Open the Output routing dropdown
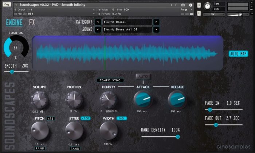This screenshot has width=255, height=153. [x=55, y=9]
